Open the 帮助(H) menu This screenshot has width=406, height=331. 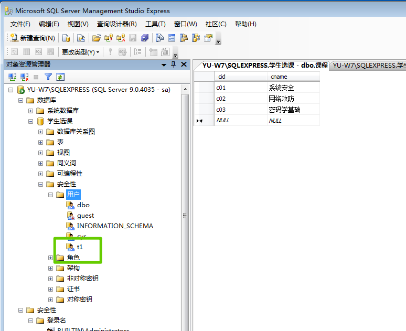pos(245,24)
